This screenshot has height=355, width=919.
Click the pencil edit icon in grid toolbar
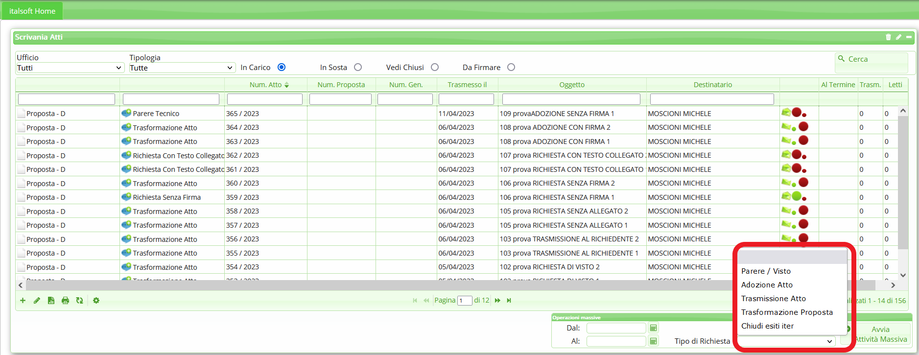point(37,301)
